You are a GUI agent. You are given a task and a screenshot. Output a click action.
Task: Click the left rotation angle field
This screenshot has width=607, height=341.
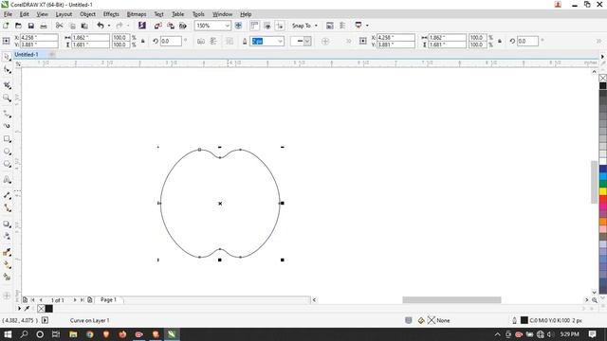(x=171, y=41)
